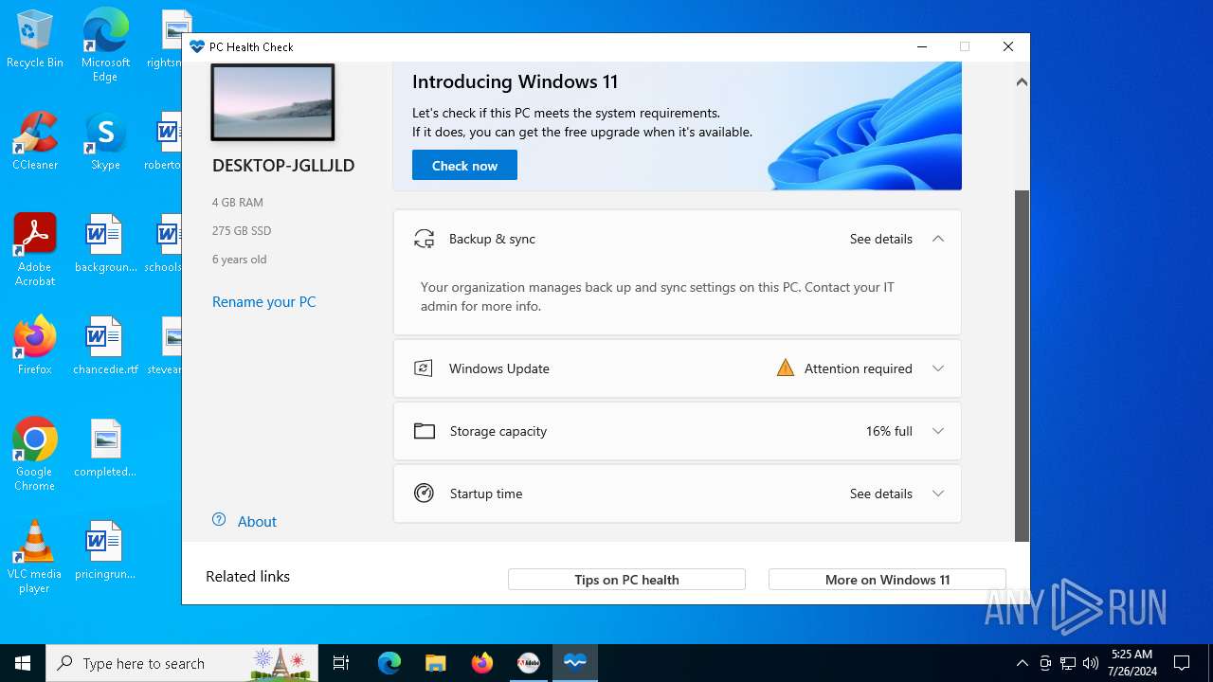Switch to PC Health Check taskbar button

(575, 663)
